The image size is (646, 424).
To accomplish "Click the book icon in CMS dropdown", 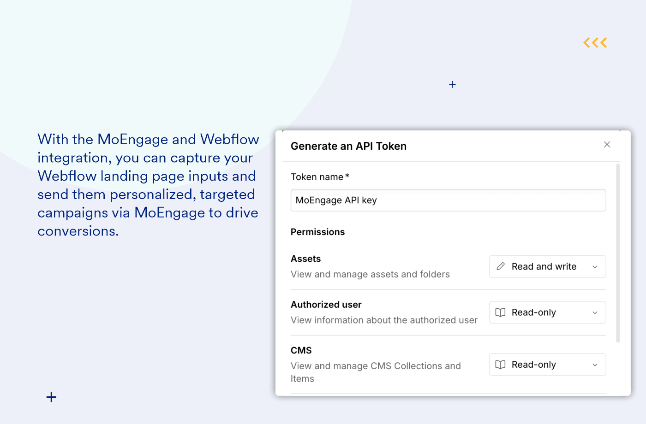I will (x=501, y=365).
